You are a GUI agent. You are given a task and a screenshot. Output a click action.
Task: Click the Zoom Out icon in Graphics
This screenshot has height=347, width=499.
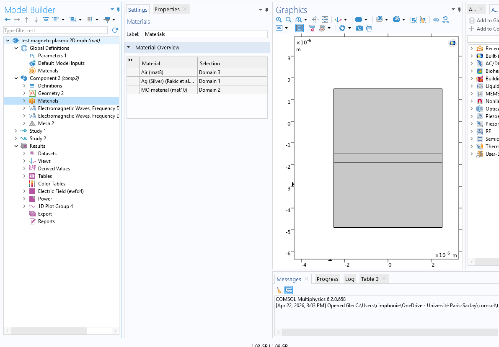[288, 20]
